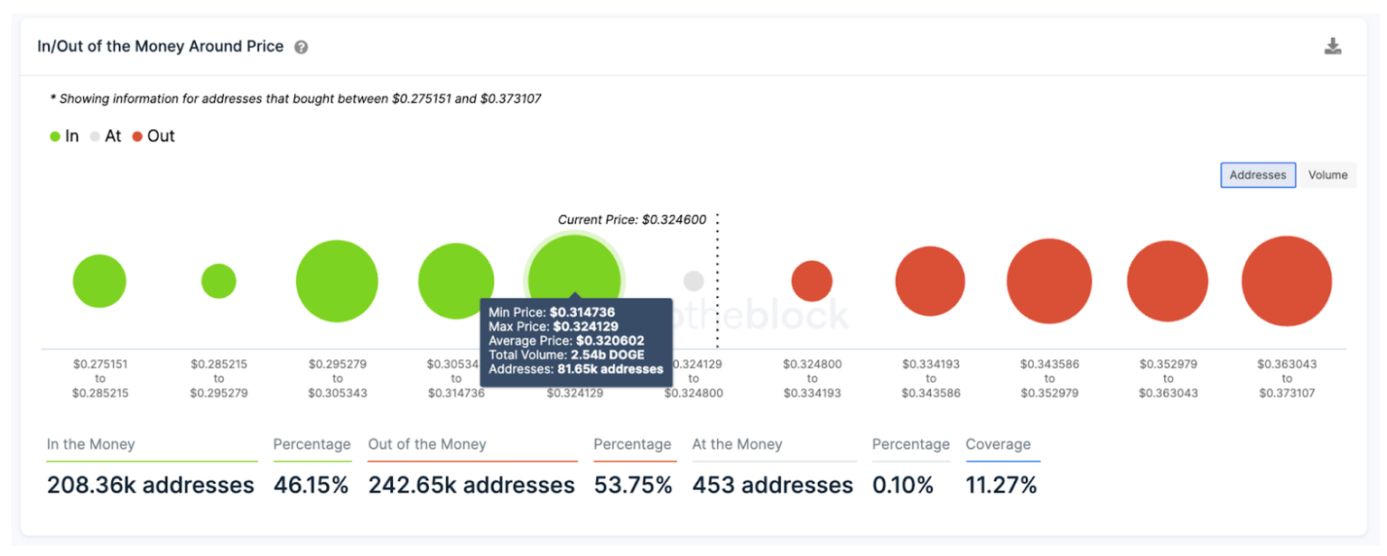Click the small $0.285215 to $0.295279 bubble

(219, 282)
